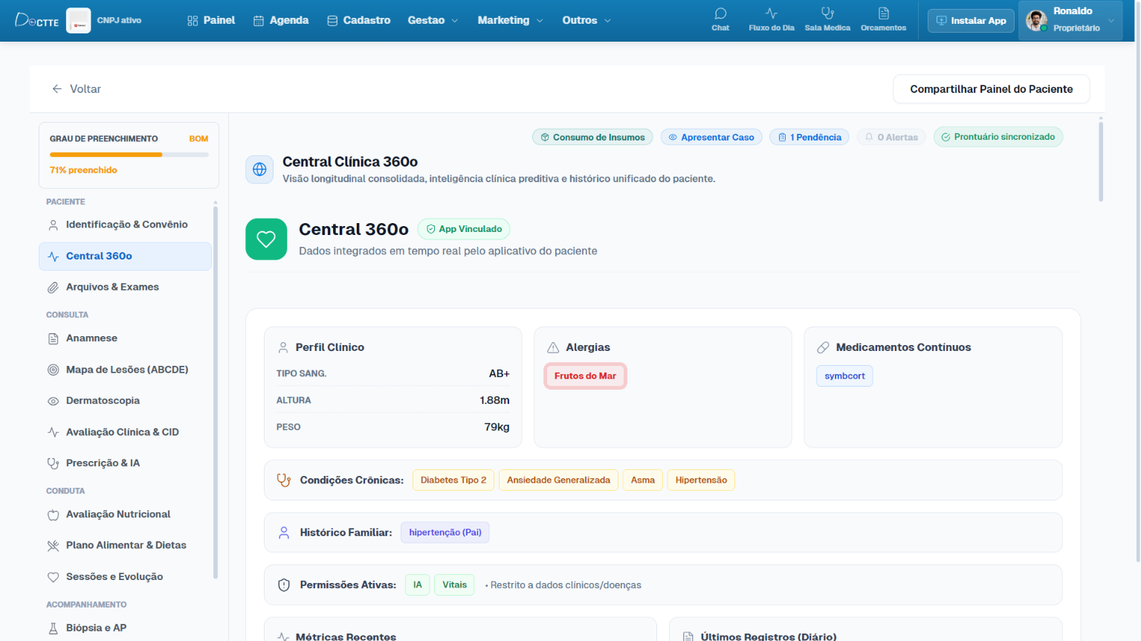The width and height of the screenshot is (1141, 641).
Task: Click Compartilhar Painel do Paciente button
Action: (x=992, y=89)
